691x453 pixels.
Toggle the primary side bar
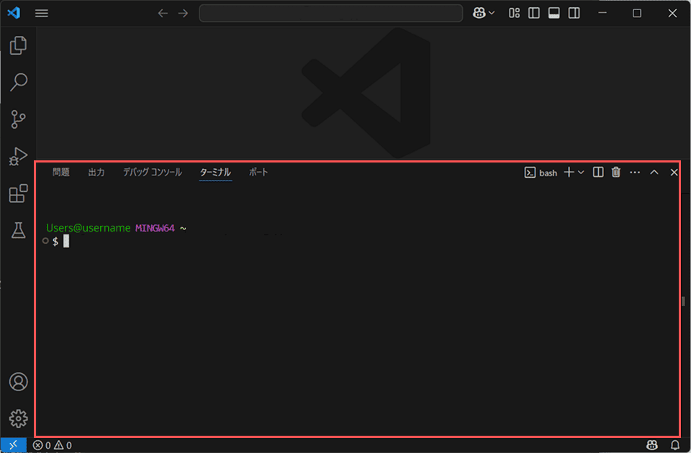[533, 13]
